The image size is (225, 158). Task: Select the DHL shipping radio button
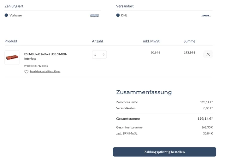[x=118, y=15]
